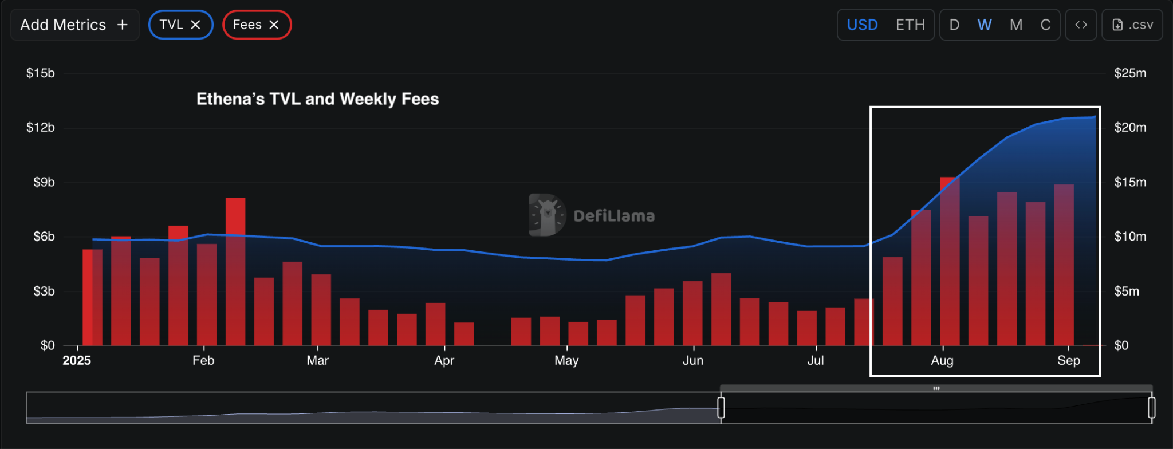Viewport: 1173px width, 449px height.
Task: Select the monthly M interval
Action: pyautogui.click(x=1016, y=25)
